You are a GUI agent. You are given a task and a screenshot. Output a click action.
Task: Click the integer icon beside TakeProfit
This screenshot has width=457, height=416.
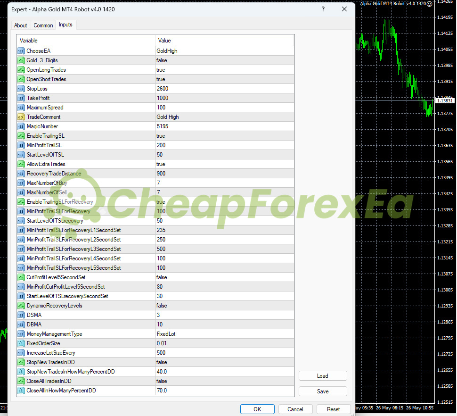tap(21, 98)
